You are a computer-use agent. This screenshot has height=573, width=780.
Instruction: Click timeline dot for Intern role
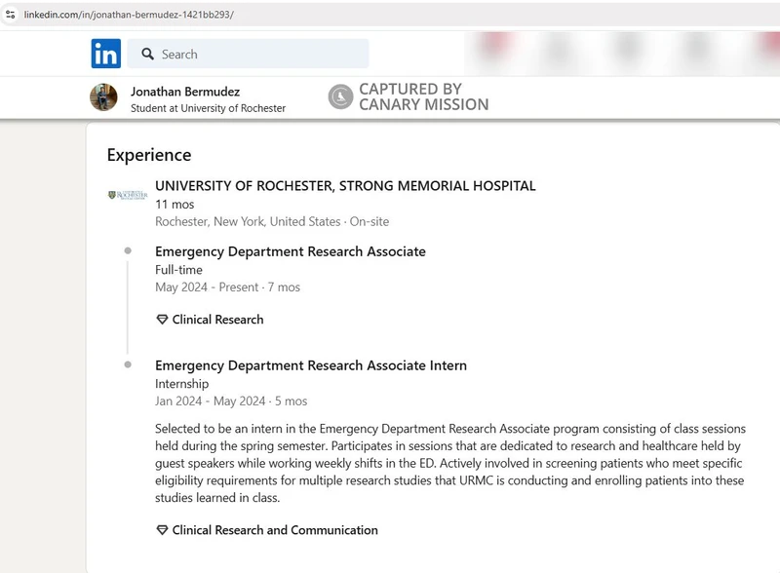pos(128,364)
